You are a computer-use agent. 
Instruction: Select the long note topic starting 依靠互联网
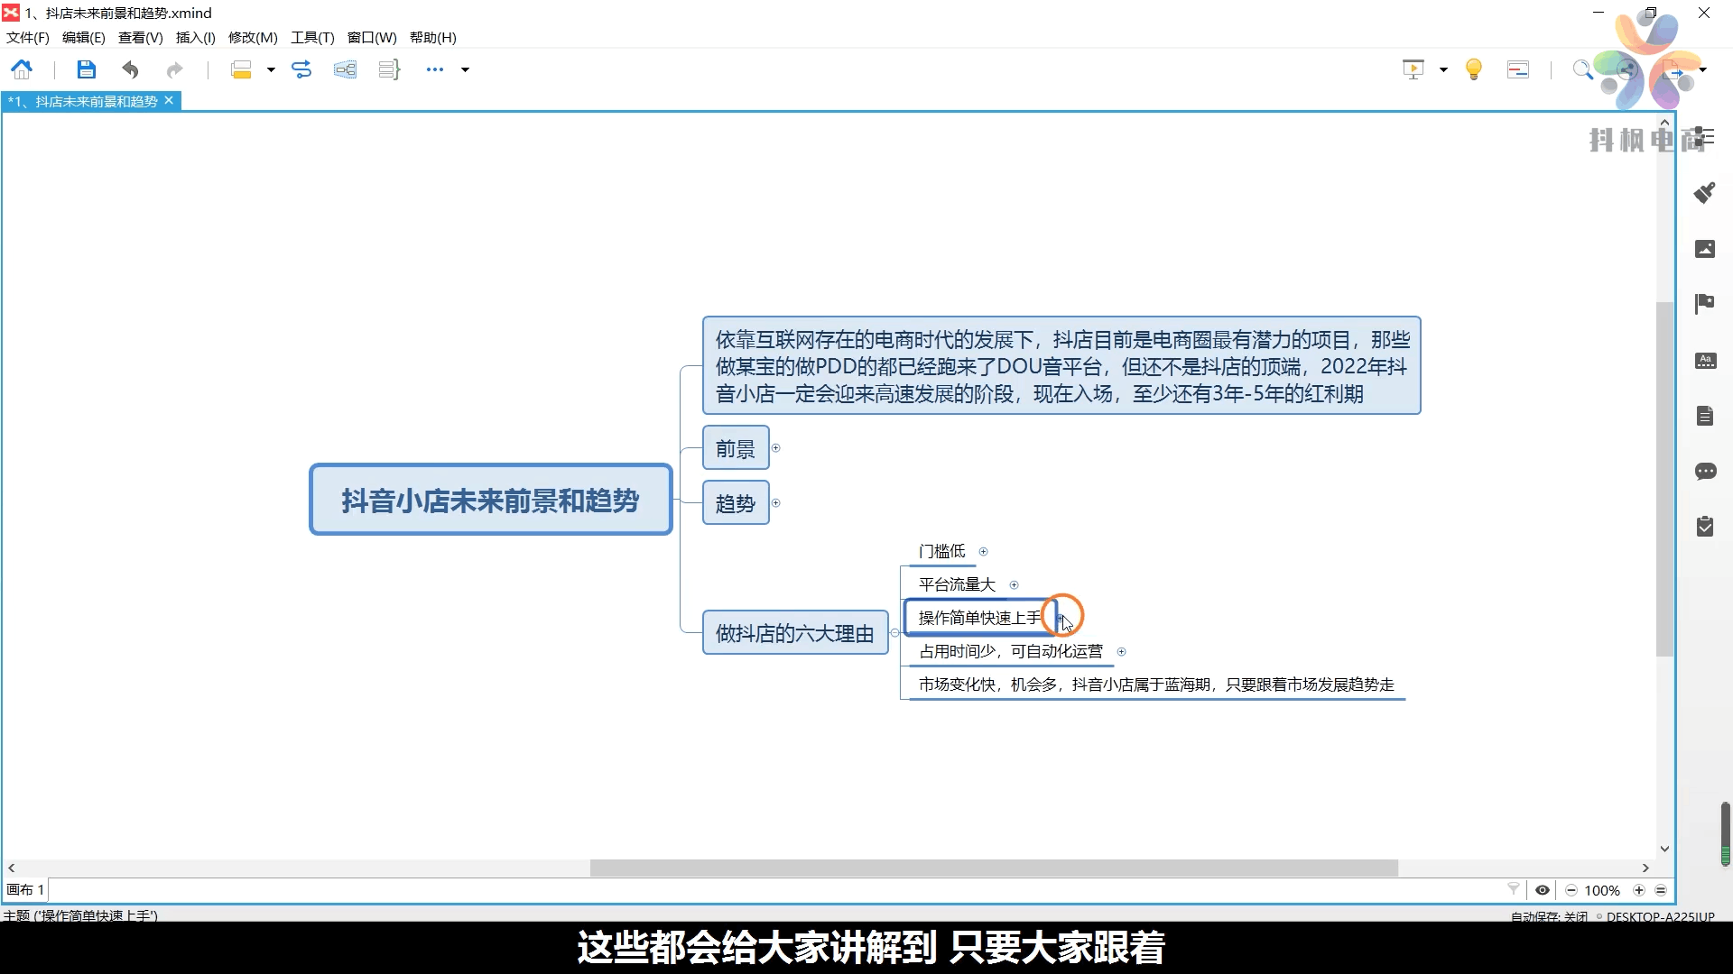[x=1061, y=365]
